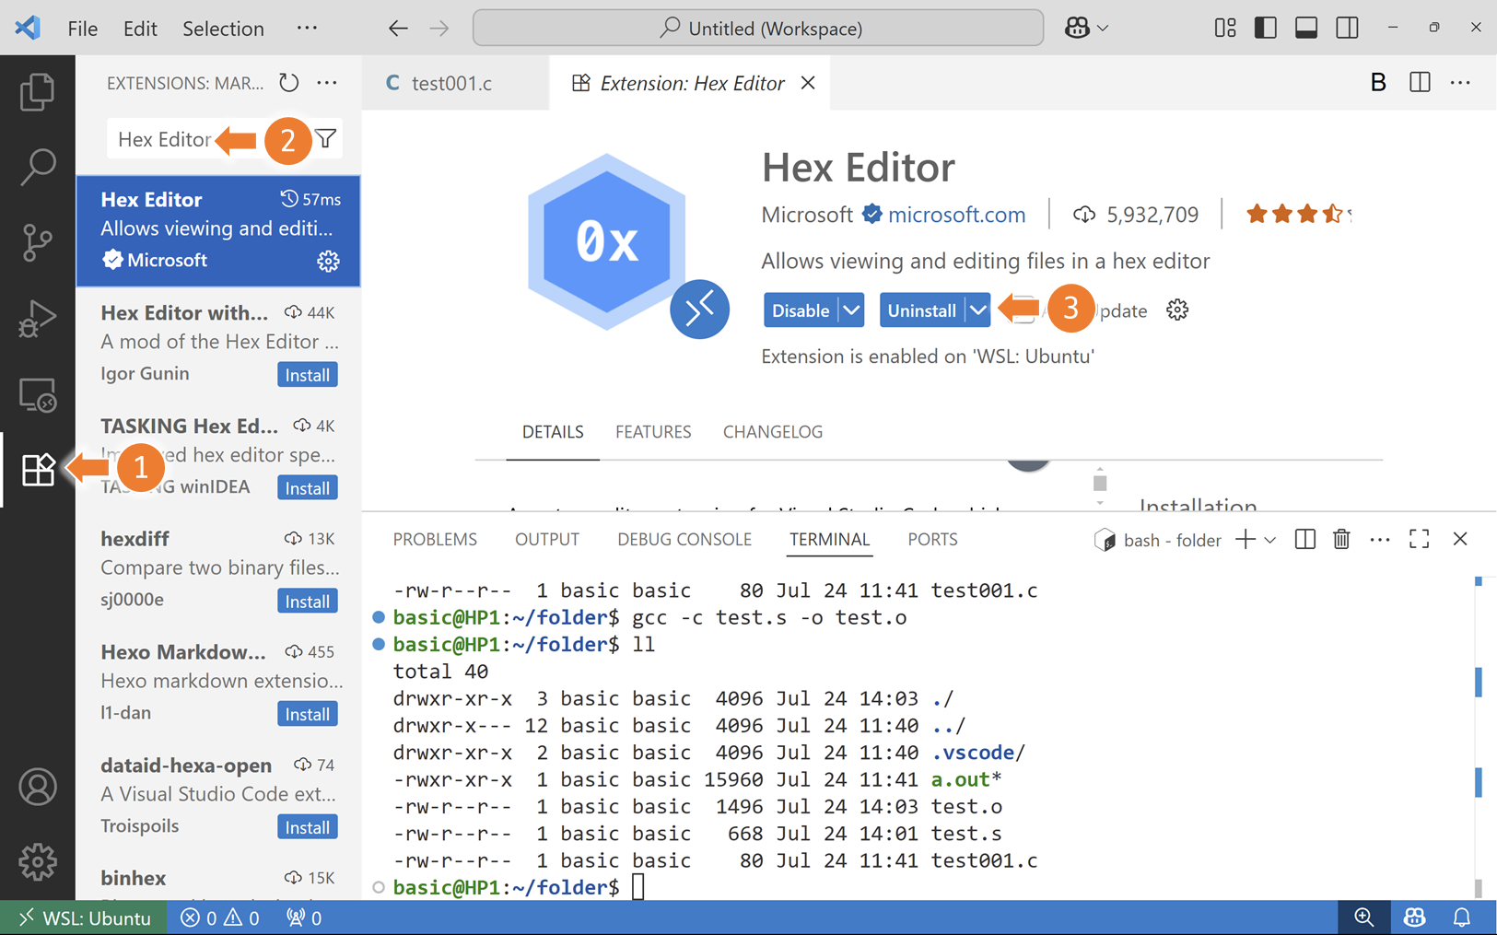Open the Selection menu
The height and width of the screenshot is (935, 1497).
point(223,29)
